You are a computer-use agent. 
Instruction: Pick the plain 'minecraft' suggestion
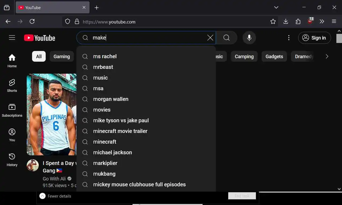tap(146, 142)
